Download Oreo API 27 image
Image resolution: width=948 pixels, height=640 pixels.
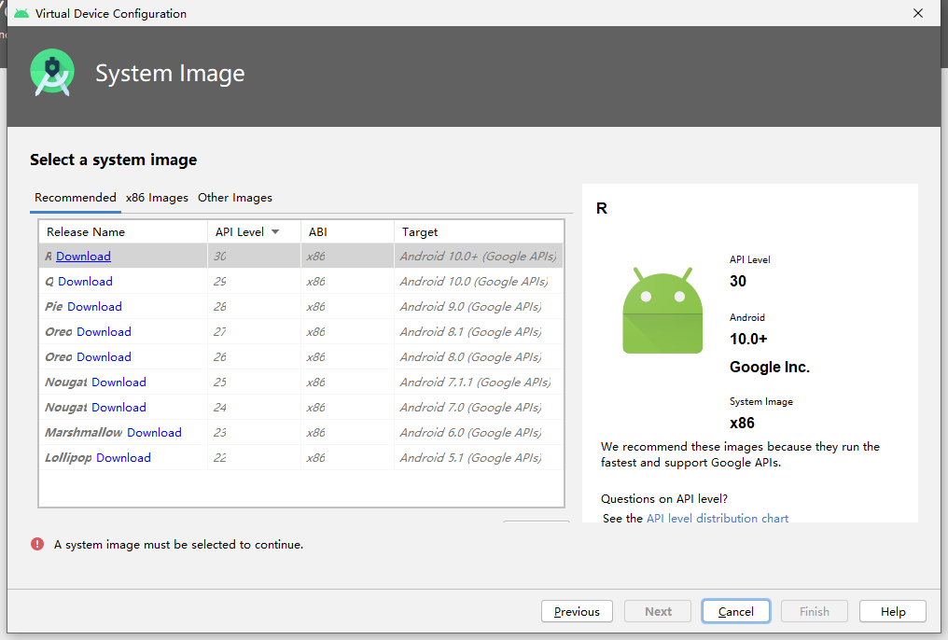[x=104, y=332]
